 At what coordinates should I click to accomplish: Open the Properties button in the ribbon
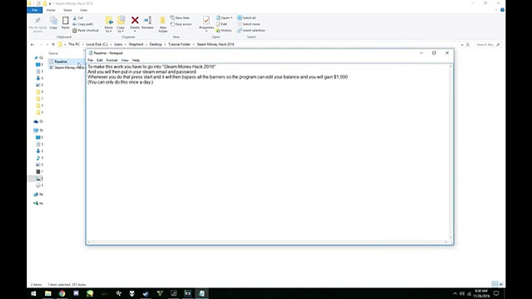point(206,23)
